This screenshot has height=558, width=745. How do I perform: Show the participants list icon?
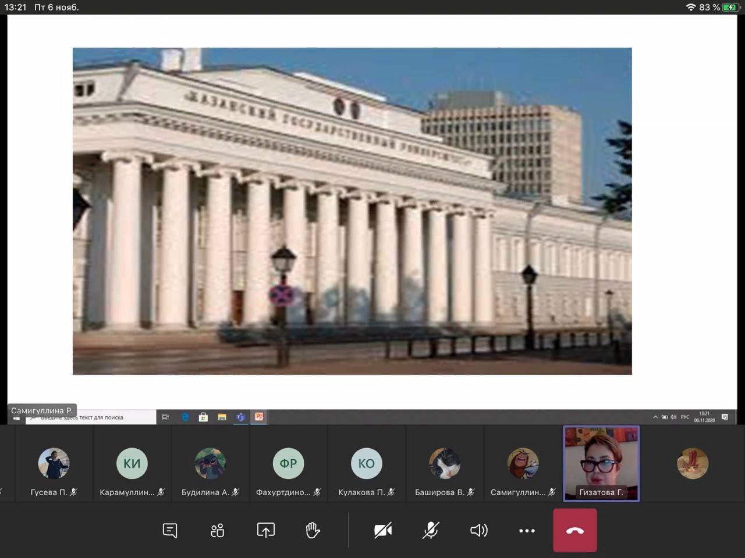[x=218, y=530]
